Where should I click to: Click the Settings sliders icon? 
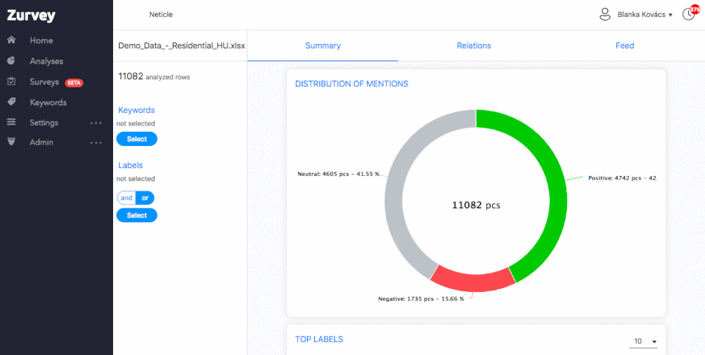(12, 122)
